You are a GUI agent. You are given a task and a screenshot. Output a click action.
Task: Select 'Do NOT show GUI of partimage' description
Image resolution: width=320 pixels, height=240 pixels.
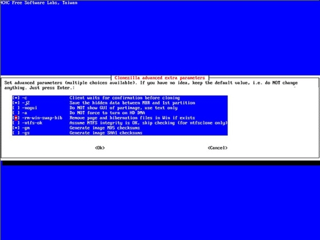123,108
